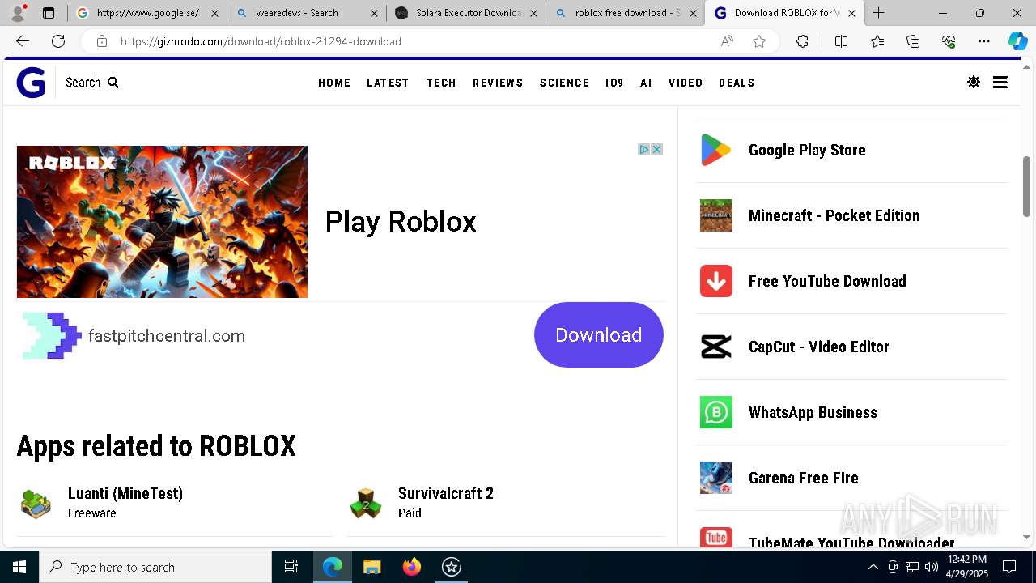1036x583 pixels.
Task: Click the Luanti MineTest app icon
Action: coord(36,503)
